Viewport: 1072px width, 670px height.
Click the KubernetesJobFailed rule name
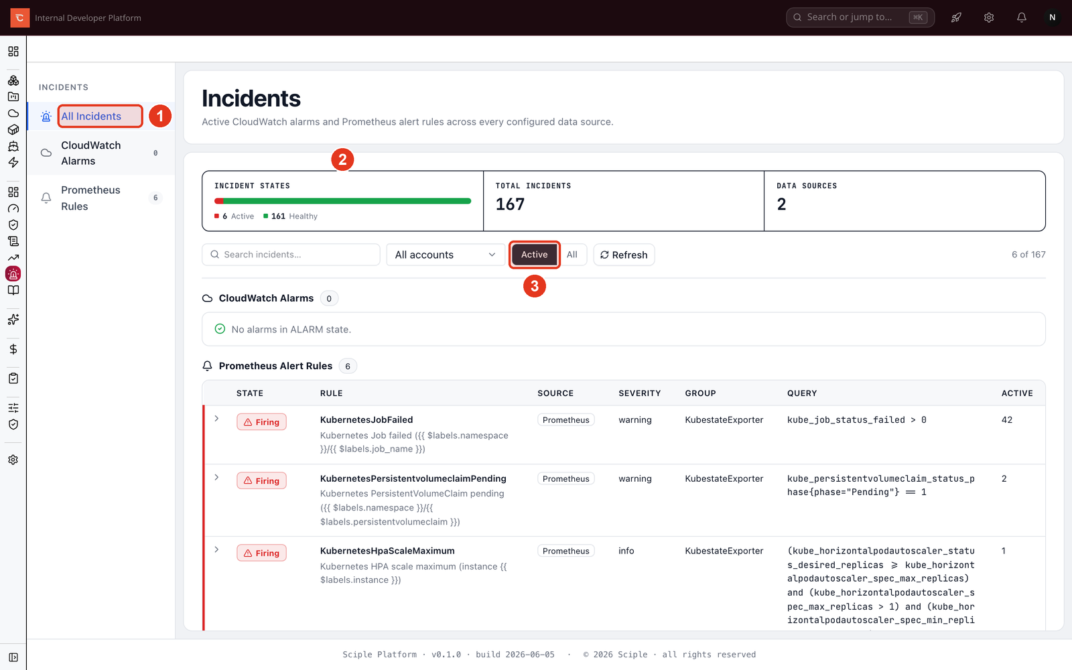366,420
